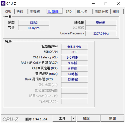Click the empty 總共 CAS# (tRDRAM) field
125x123 pixels.
[x=74, y=96]
